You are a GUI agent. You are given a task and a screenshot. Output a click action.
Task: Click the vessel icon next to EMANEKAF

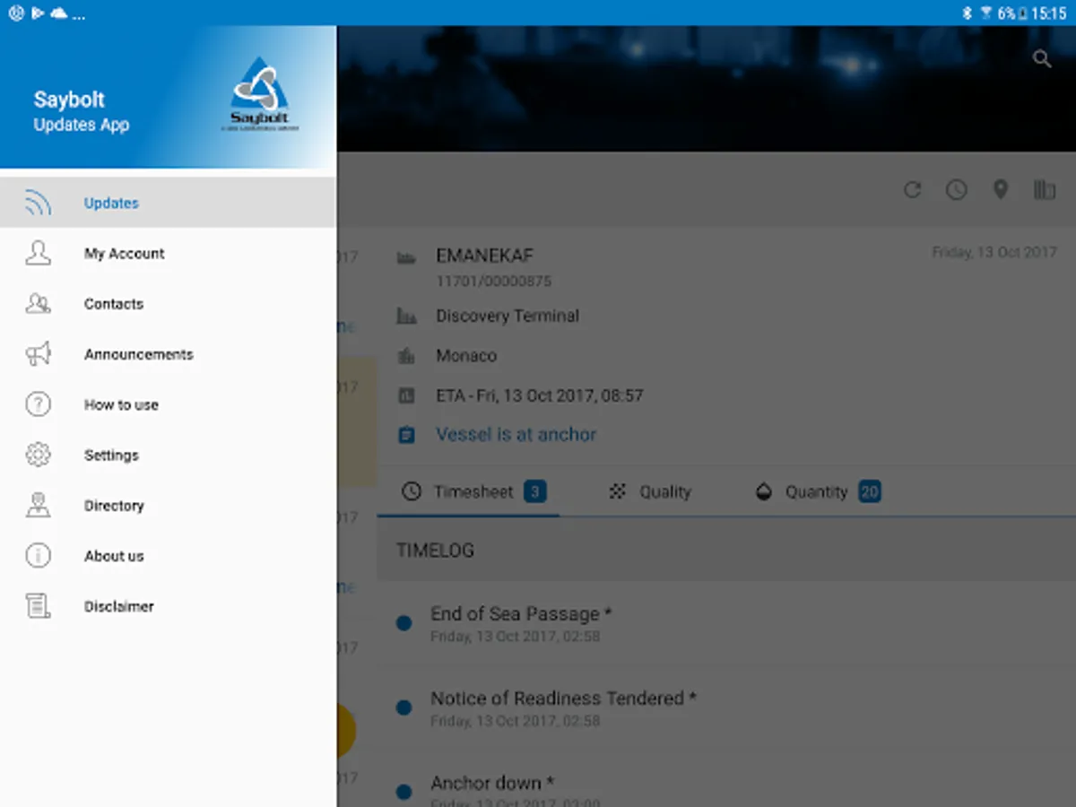click(406, 258)
